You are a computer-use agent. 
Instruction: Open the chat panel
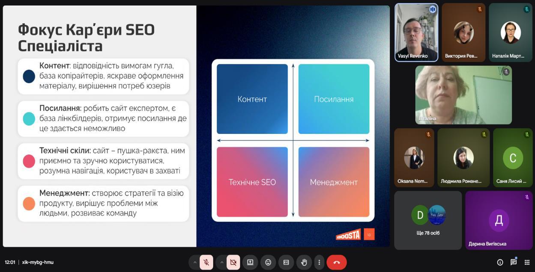[x=513, y=262]
